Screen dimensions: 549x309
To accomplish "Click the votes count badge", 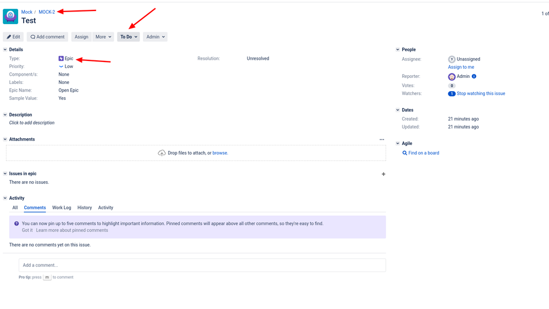I will 452,86.
